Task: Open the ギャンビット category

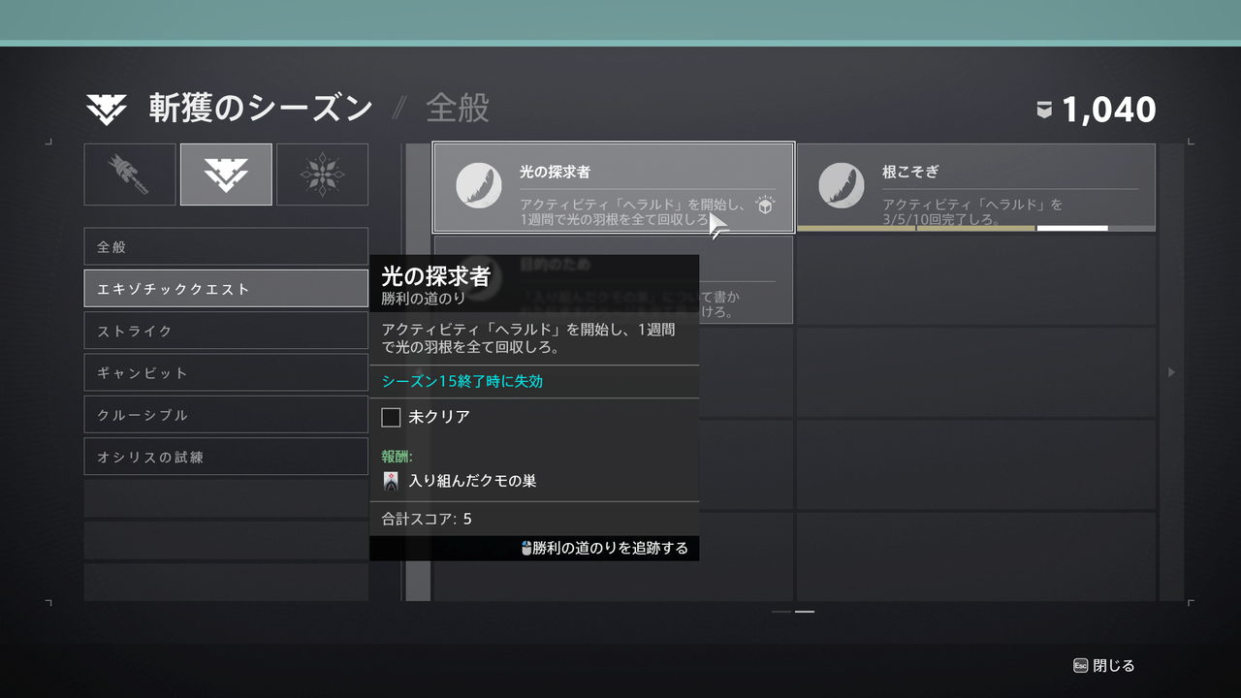Action: tap(226, 372)
